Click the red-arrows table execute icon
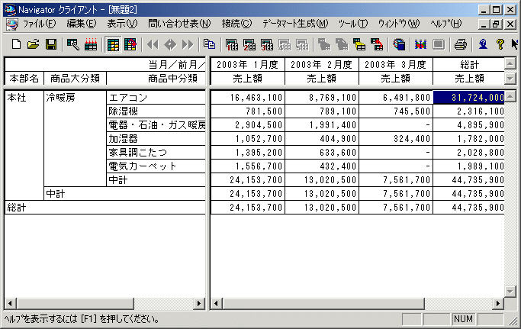This screenshot has height=329, width=521. point(91,44)
